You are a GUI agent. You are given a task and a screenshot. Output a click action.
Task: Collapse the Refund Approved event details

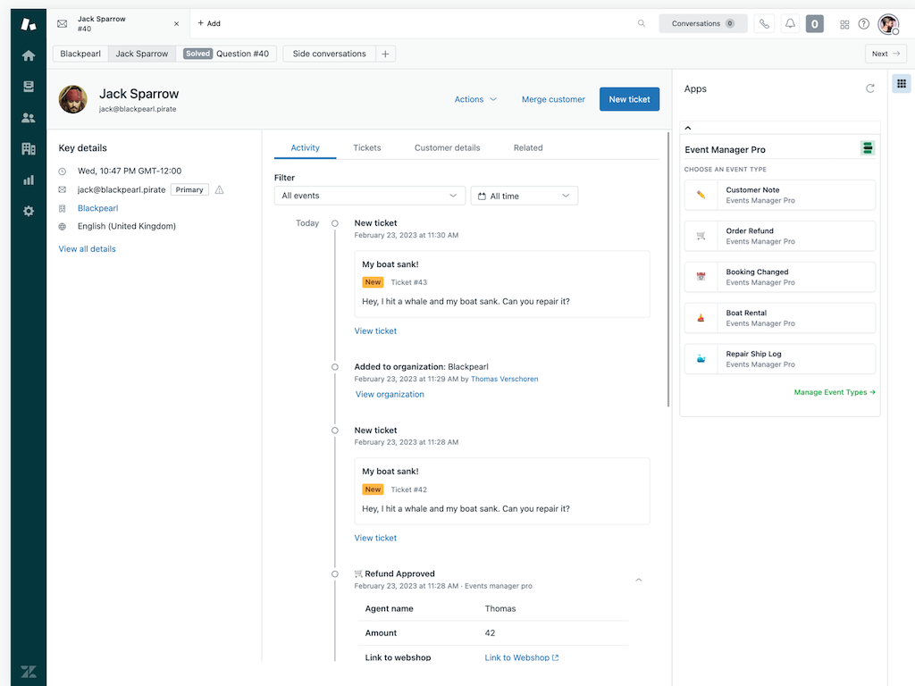pos(639,579)
